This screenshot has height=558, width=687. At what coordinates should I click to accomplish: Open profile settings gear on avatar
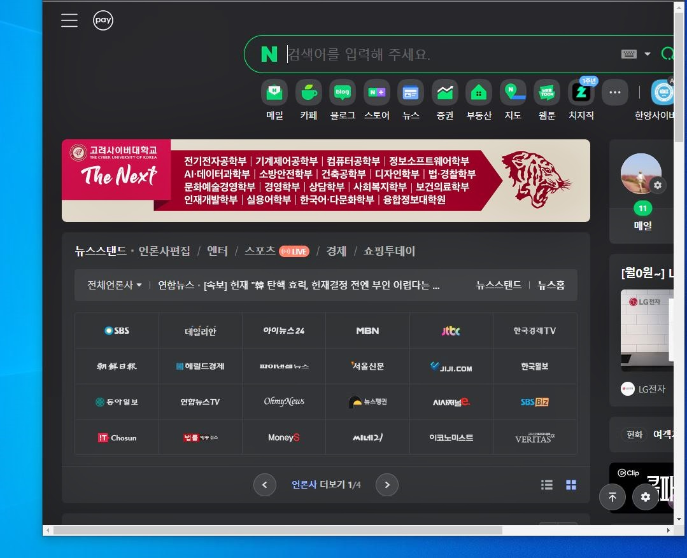(657, 185)
